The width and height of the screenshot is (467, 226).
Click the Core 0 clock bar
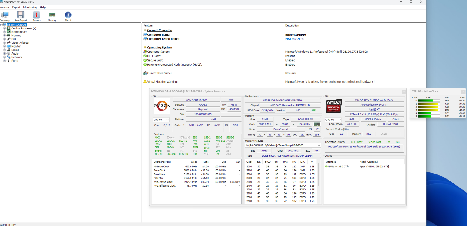click(429, 101)
